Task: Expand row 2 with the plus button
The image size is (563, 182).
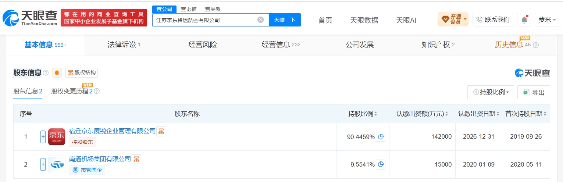Action: (43, 164)
